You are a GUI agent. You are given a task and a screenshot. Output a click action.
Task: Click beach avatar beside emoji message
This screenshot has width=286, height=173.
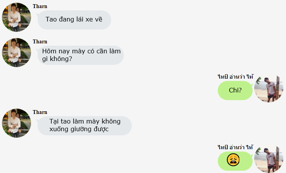pos(269,158)
